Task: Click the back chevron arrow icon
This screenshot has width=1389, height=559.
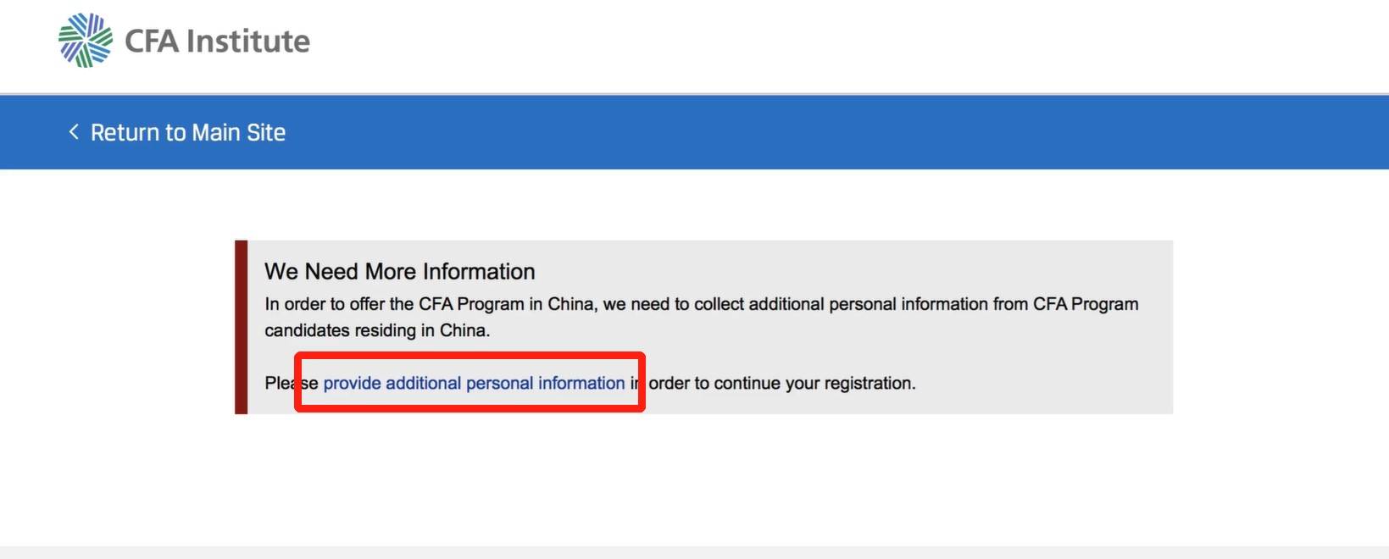Action: coord(74,132)
